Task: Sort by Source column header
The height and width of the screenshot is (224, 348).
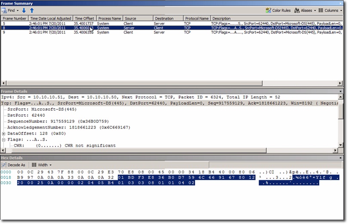Action: (138, 18)
